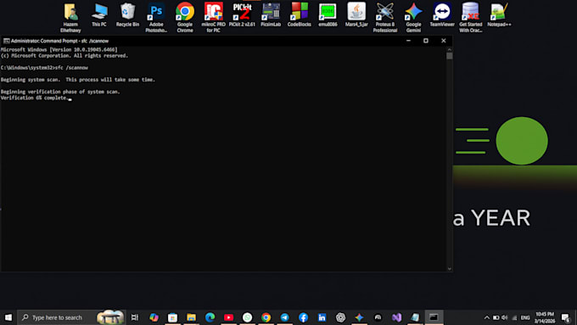The image size is (577, 325).
Task: Open Facebook from the taskbar
Action: [x=303, y=317]
